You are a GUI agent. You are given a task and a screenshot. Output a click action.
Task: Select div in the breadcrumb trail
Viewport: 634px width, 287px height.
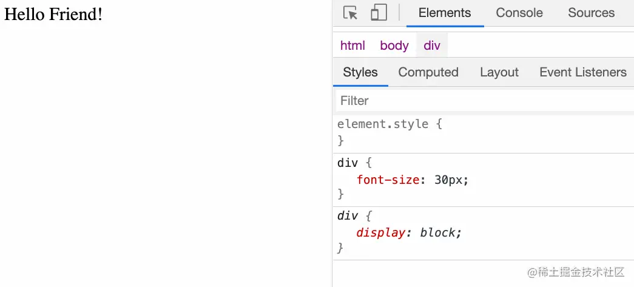(x=432, y=46)
